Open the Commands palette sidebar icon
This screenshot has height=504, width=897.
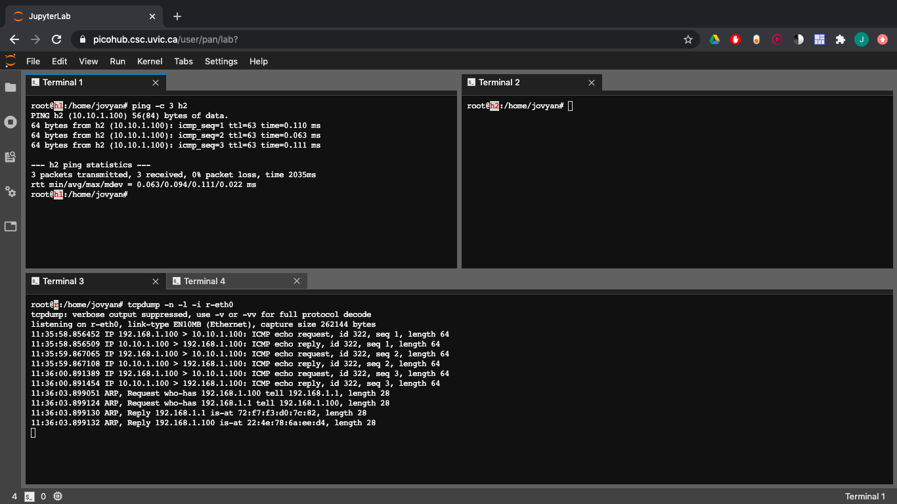click(x=11, y=157)
